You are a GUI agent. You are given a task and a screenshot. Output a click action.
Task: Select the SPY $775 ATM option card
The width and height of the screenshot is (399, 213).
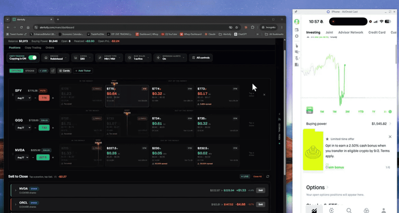coord(127,96)
